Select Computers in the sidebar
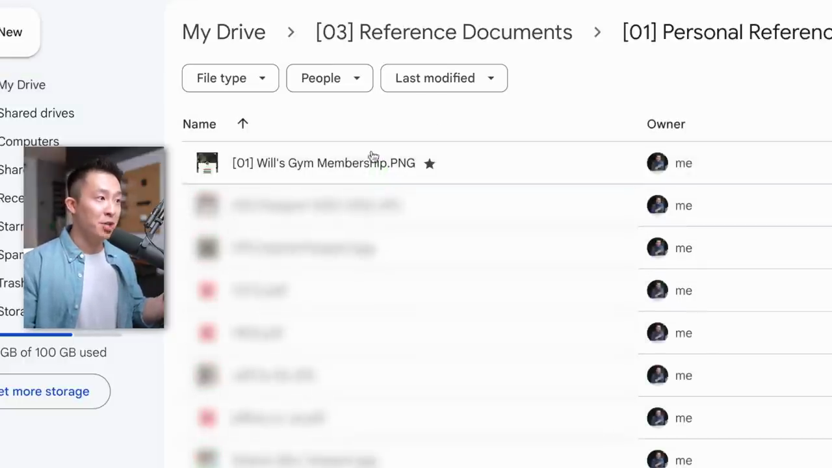 (x=29, y=141)
